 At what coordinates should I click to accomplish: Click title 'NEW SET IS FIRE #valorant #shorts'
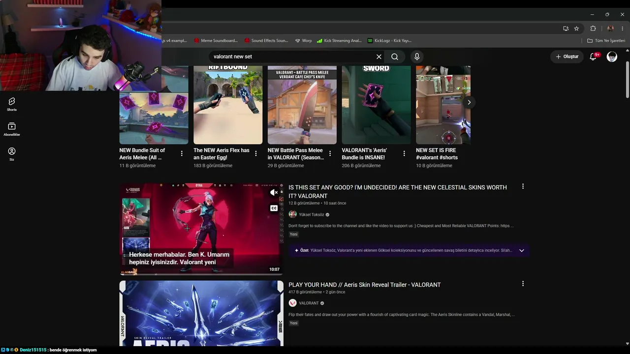coord(437,154)
